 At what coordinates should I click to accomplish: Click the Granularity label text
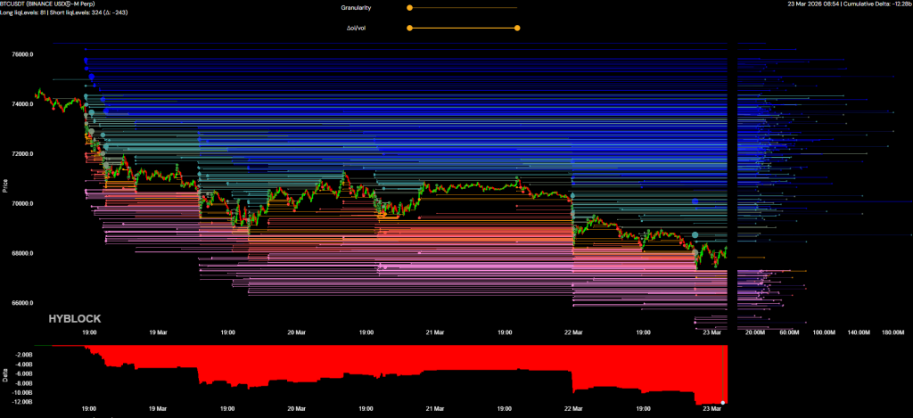tap(356, 7)
